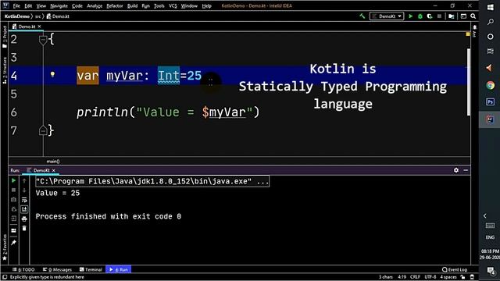The height and width of the screenshot is (281, 500).
Task: Click the Exit icon in Run panel
Action: coord(13,219)
